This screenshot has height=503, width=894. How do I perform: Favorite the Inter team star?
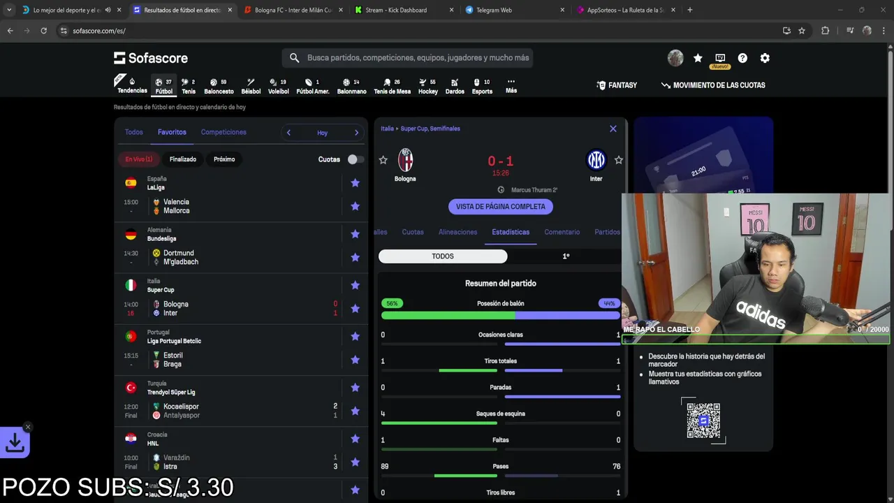(619, 160)
